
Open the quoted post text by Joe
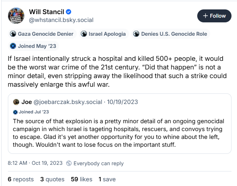coord(119,133)
